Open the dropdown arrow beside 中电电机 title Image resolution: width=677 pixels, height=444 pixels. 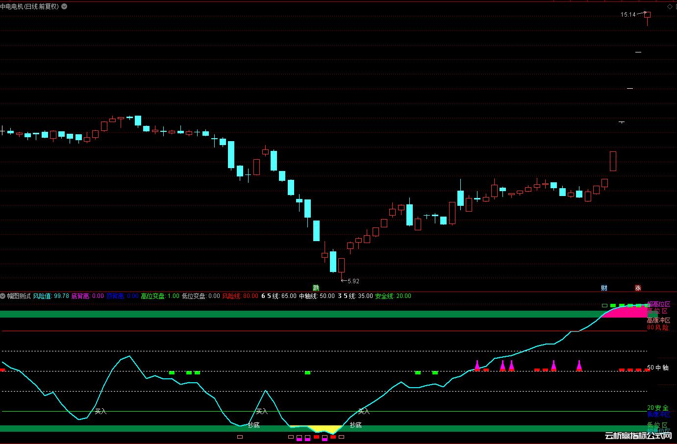click(x=64, y=6)
